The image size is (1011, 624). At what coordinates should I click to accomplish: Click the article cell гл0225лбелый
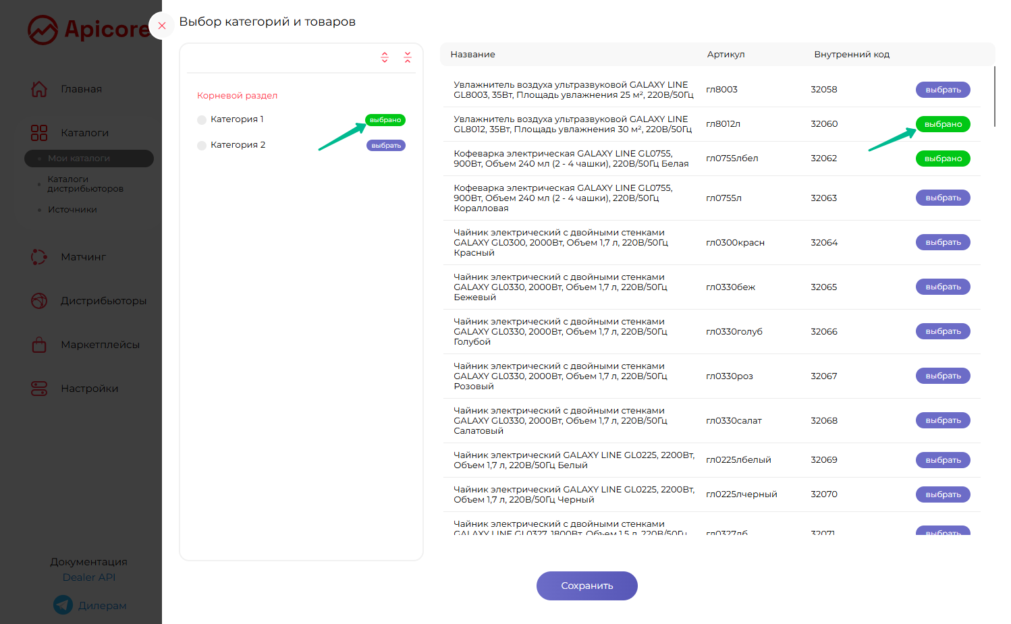click(738, 460)
